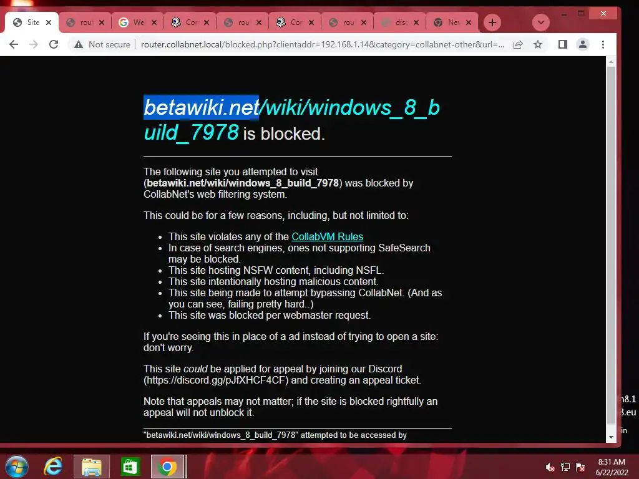Expand the tab search dropdown
Viewport: 639px width, 479px height.
[541, 22]
